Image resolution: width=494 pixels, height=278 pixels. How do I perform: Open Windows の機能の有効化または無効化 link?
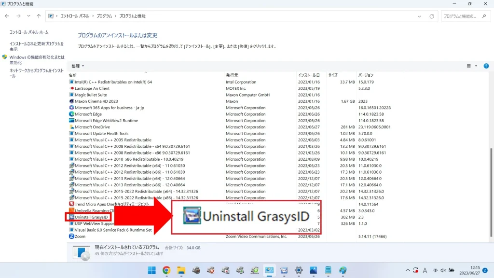(x=37, y=60)
